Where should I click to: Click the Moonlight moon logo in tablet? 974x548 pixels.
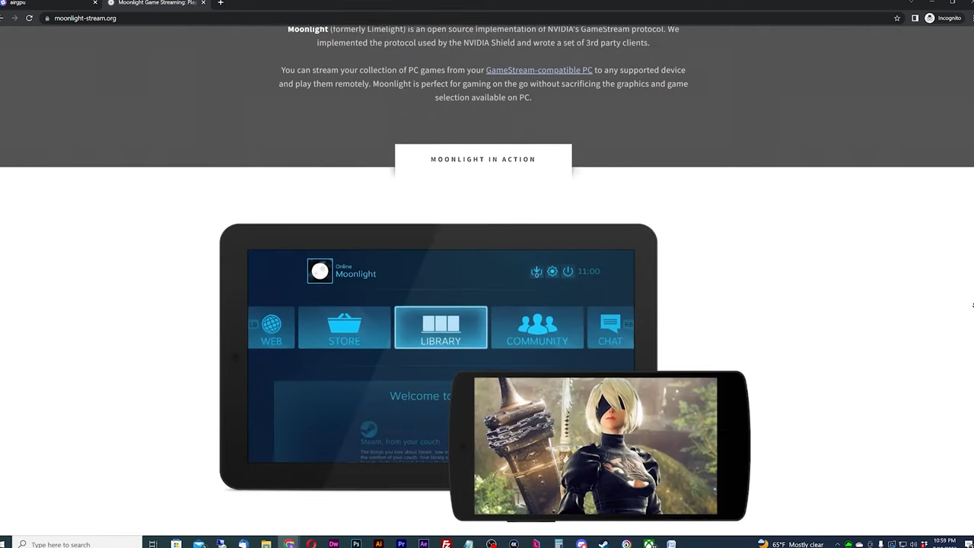(320, 271)
